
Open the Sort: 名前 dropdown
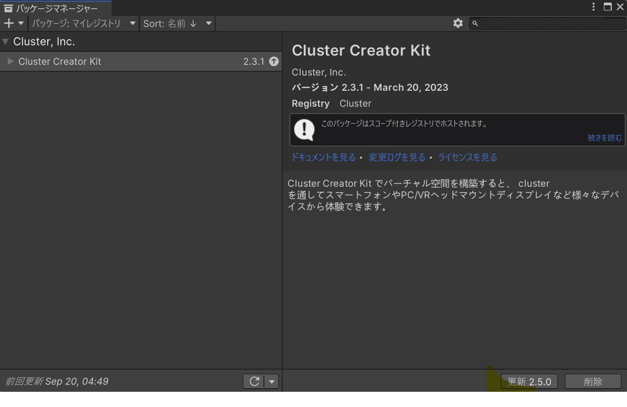coord(177,23)
